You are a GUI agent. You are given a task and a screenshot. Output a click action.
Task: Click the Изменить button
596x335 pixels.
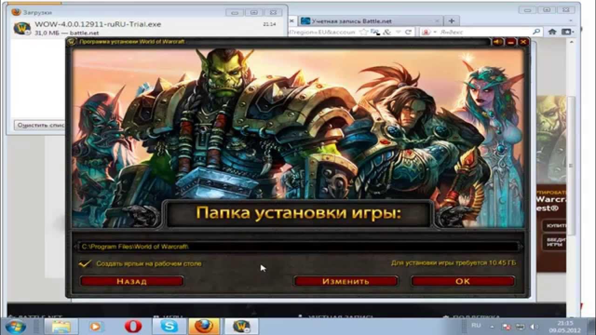click(x=345, y=281)
